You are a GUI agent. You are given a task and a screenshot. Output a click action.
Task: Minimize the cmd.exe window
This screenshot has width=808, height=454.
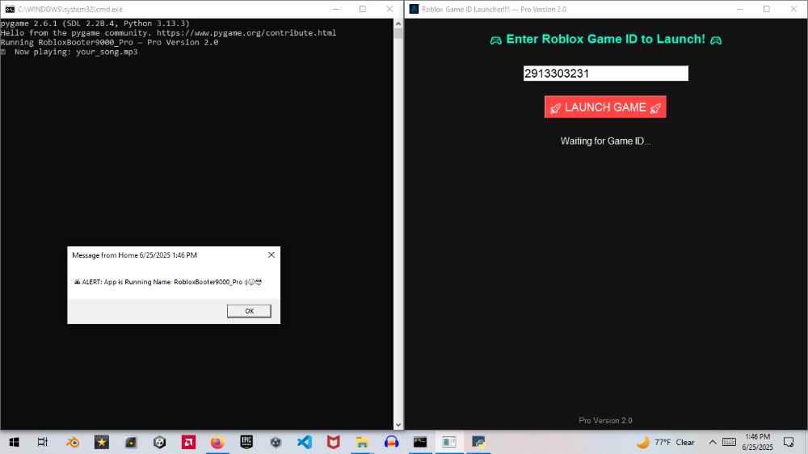[336, 9]
